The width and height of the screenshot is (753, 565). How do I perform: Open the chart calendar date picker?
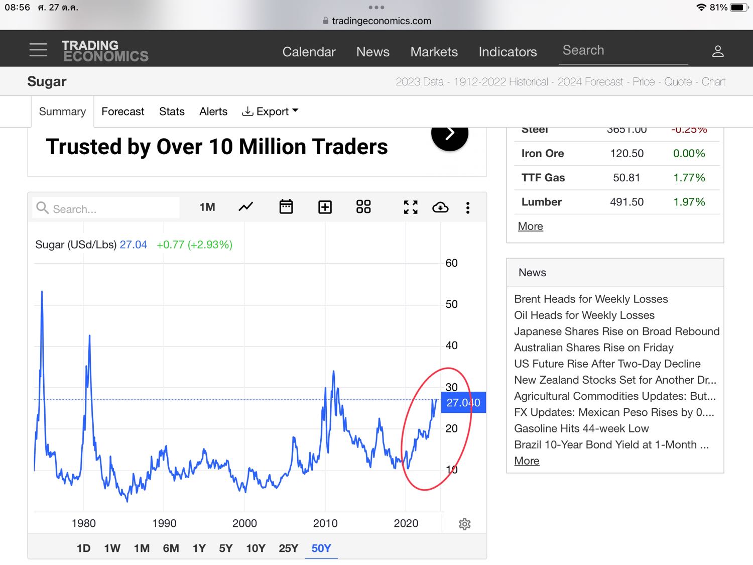(286, 207)
